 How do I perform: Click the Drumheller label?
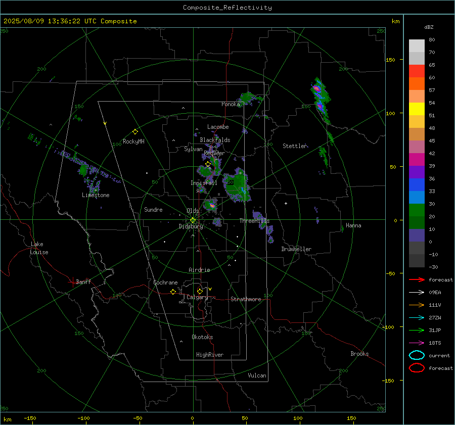(x=296, y=249)
